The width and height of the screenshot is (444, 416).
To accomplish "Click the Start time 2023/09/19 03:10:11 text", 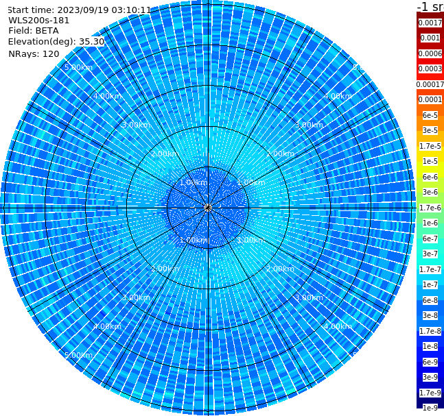I will 79,10.
